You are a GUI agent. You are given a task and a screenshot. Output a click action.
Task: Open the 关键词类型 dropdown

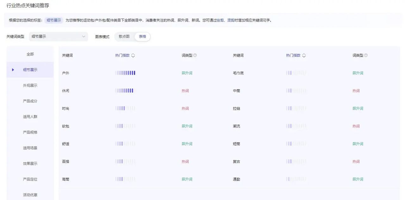point(58,36)
